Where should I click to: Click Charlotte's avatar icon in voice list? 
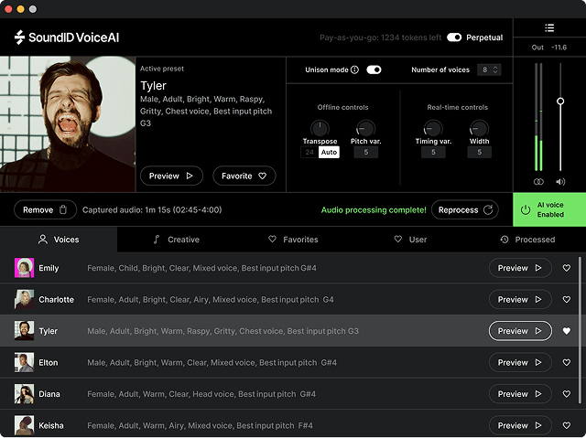pos(24,300)
